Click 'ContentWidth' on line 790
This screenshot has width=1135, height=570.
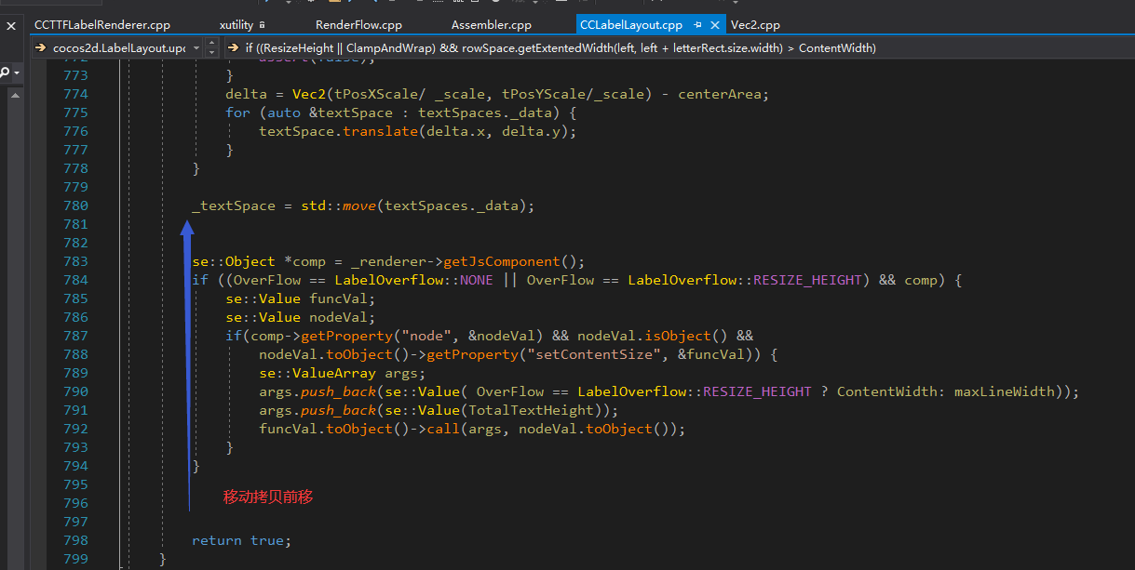886,391
